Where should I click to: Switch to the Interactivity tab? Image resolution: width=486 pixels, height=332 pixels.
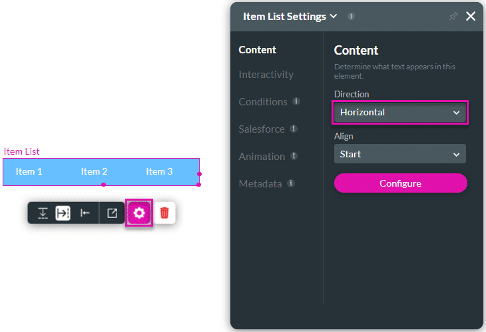(266, 75)
